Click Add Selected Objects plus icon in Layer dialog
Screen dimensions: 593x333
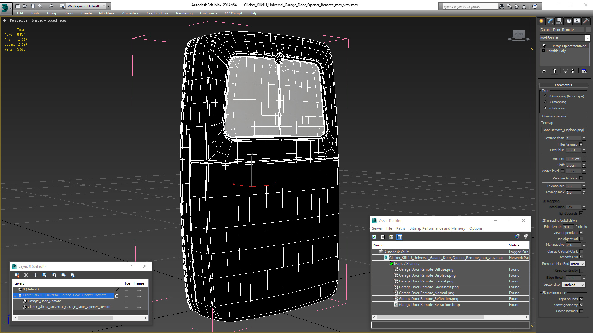click(x=36, y=275)
